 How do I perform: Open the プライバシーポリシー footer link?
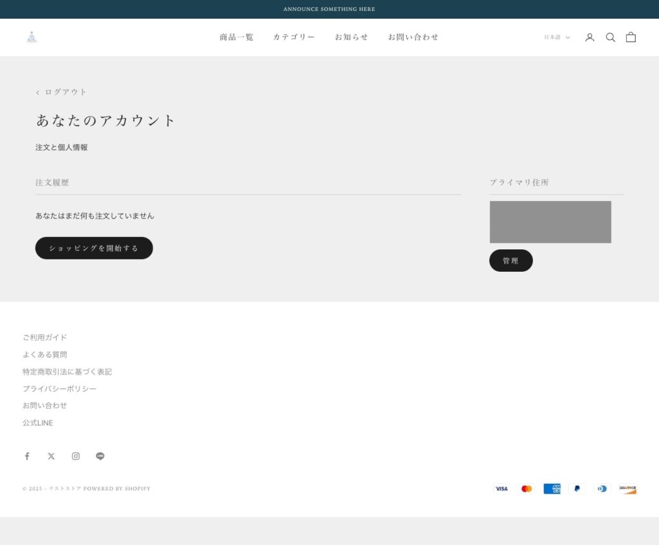pyautogui.click(x=59, y=389)
